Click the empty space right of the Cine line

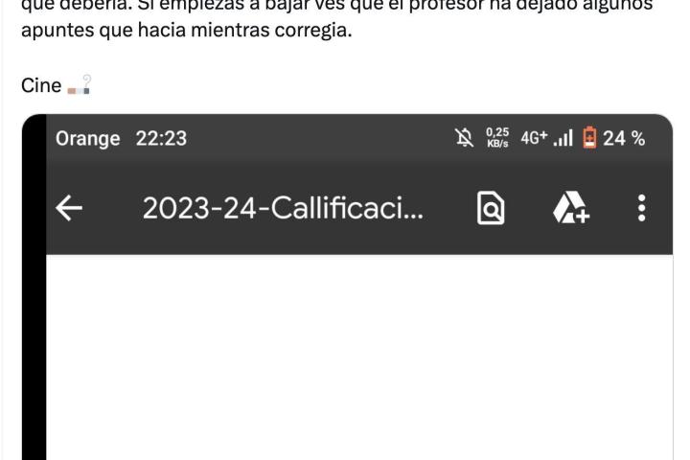[x=379, y=85]
